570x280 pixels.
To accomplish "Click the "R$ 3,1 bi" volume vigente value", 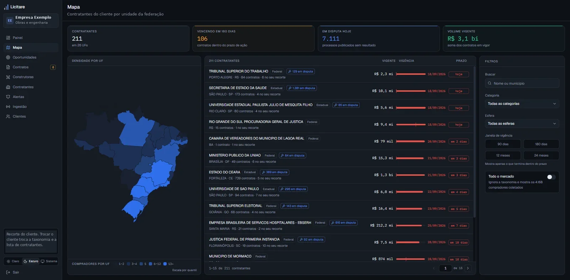I will 463,39.
